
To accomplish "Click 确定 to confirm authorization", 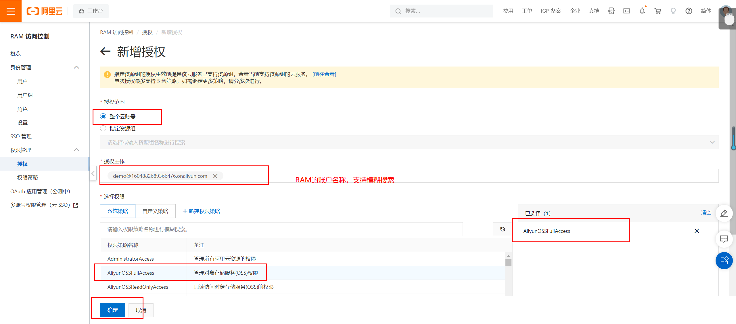I will point(112,310).
